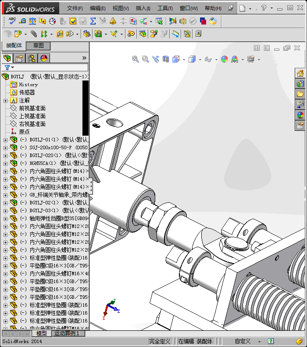Open View Orientation dropdown arrow
The width and height of the screenshot is (307, 347).
coord(184,60)
